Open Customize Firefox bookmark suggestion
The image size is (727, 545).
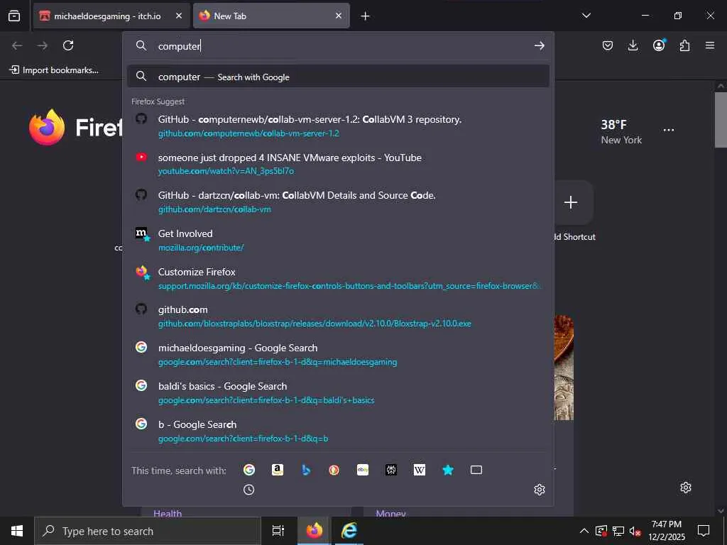(x=338, y=278)
